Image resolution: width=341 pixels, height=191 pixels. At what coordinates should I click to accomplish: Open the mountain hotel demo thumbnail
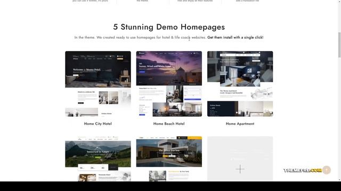click(98, 159)
